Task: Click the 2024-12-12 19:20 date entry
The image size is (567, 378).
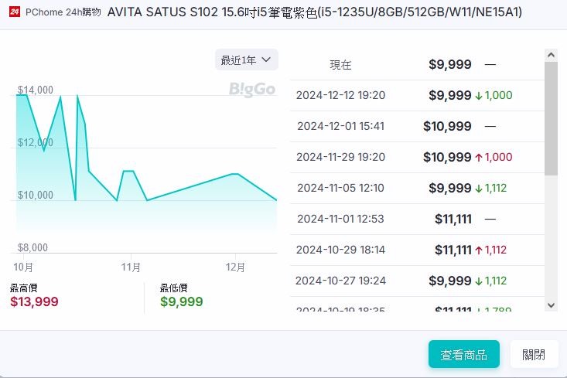Action: [340, 95]
